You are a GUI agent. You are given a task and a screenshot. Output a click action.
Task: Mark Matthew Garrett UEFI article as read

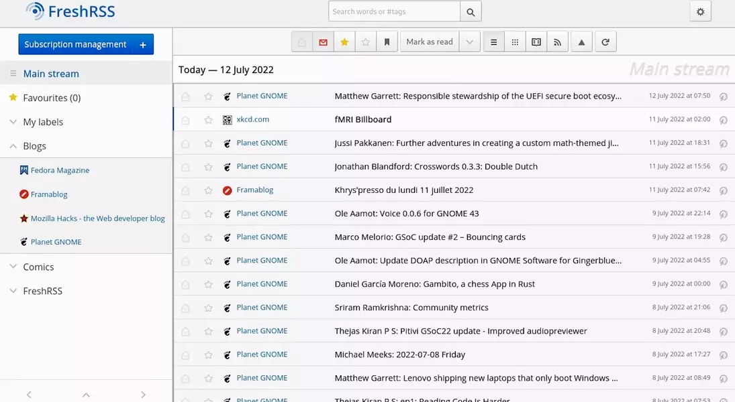186,96
